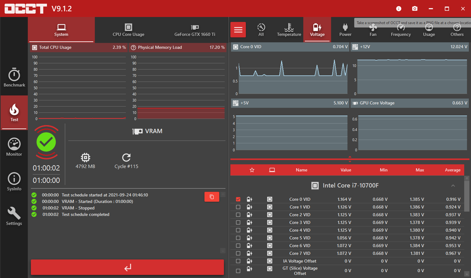Uncheck the Core 0 VID checkbox
The width and height of the screenshot is (471, 278).
point(238,199)
